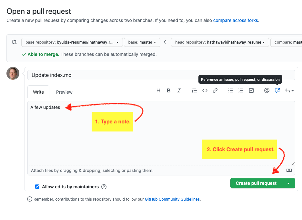Toggle bold text formatting

168,91
